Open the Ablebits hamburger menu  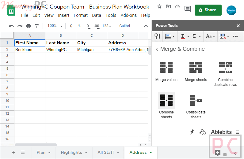click(237, 132)
